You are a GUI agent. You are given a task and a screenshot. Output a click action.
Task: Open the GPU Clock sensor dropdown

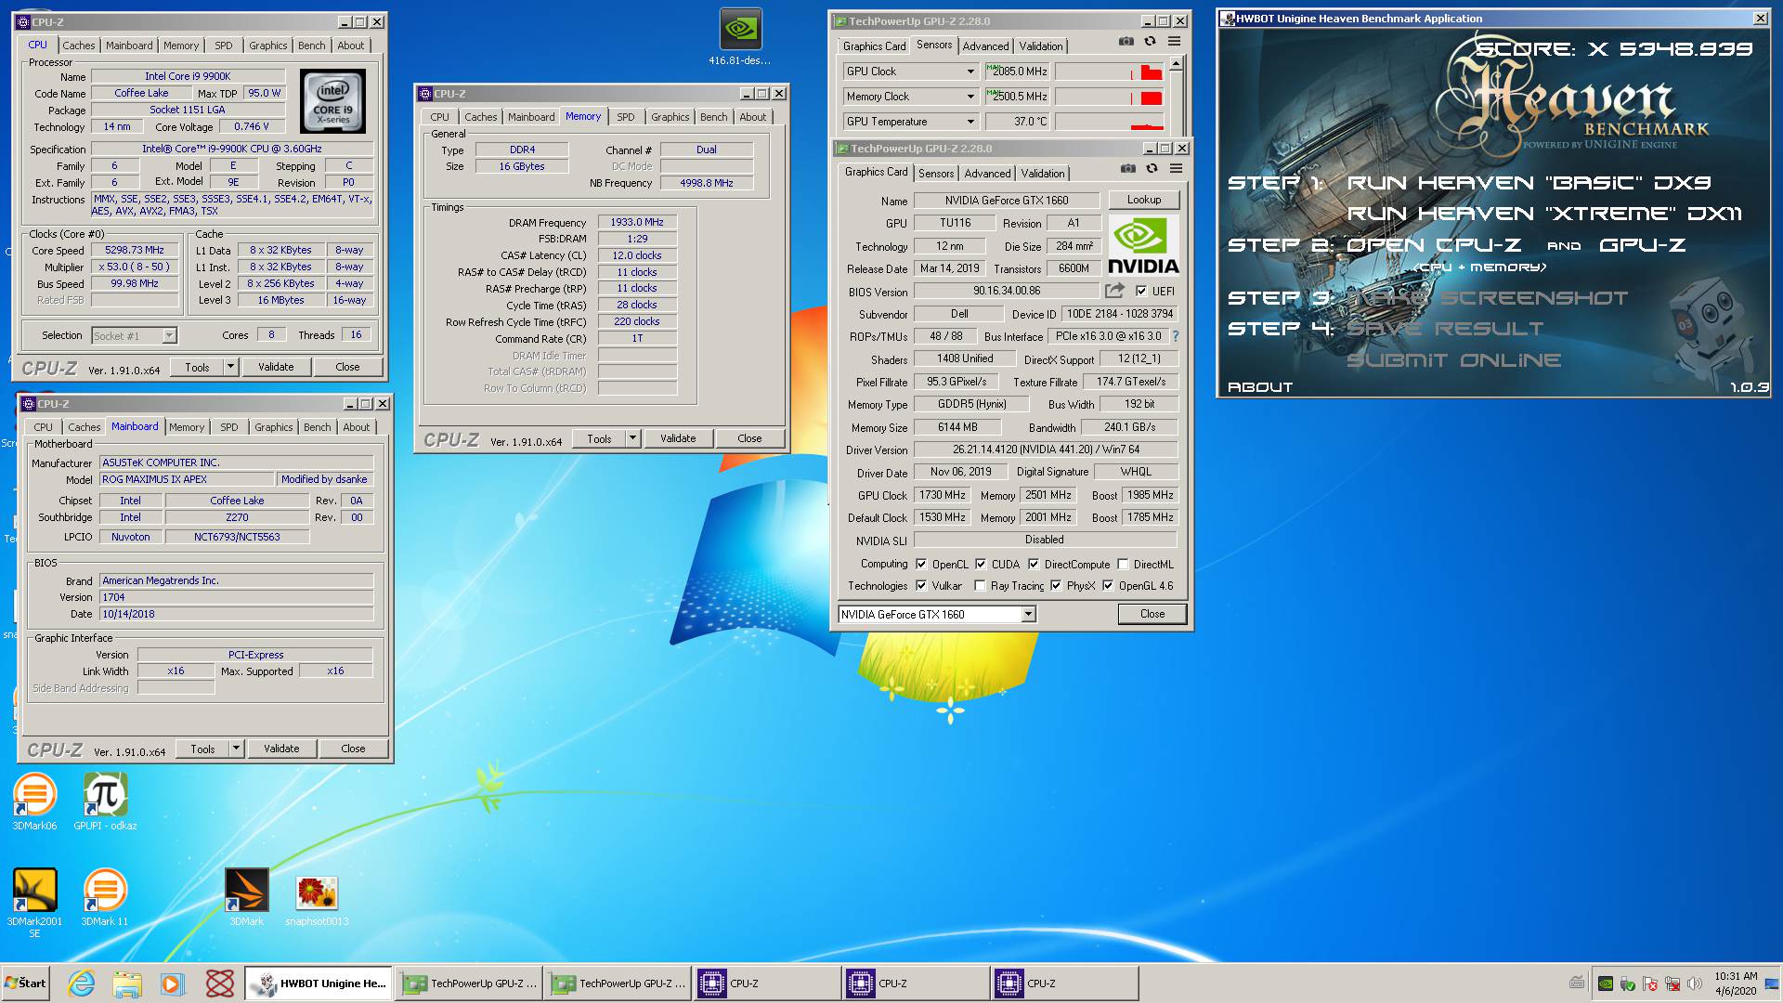click(970, 72)
